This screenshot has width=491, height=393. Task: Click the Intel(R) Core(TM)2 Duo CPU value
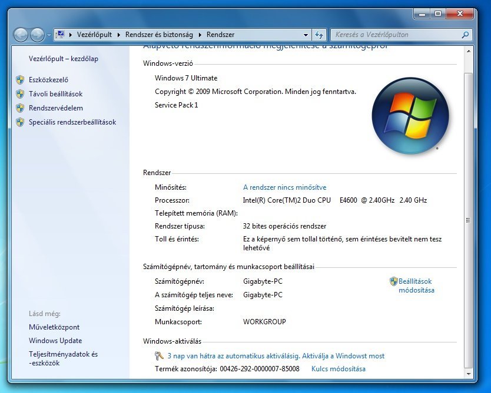pyautogui.click(x=335, y=200)
